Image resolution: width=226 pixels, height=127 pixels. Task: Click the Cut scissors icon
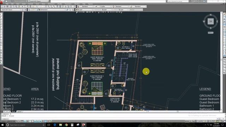(x=22, y=7)
